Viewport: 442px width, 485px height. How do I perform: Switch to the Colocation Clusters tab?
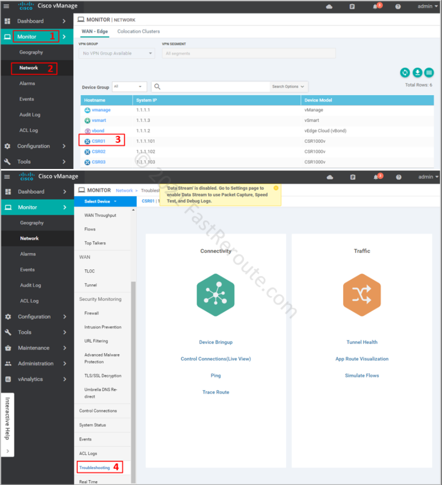(x=138, y=31)
